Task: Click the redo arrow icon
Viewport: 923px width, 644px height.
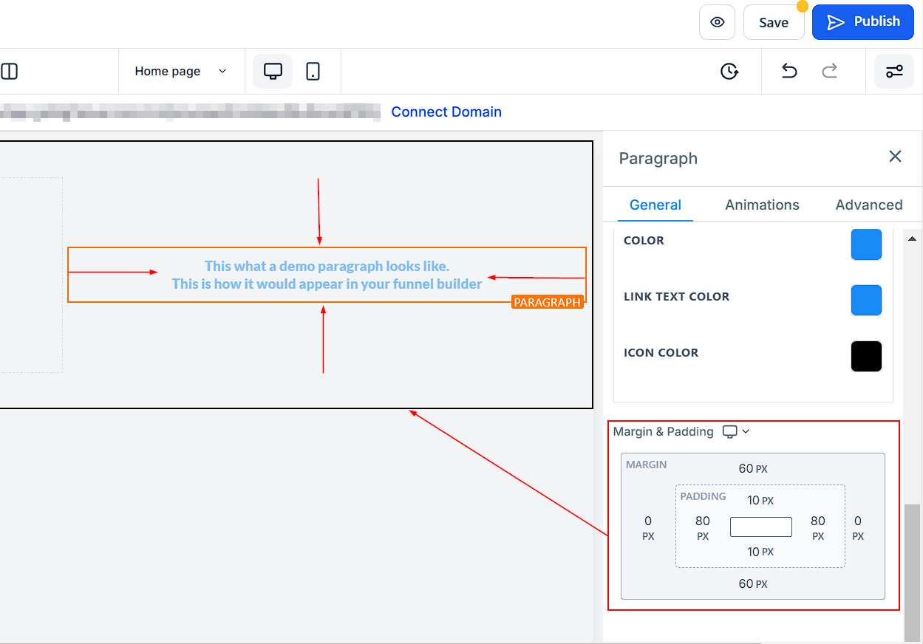Action: coord(830,71)
